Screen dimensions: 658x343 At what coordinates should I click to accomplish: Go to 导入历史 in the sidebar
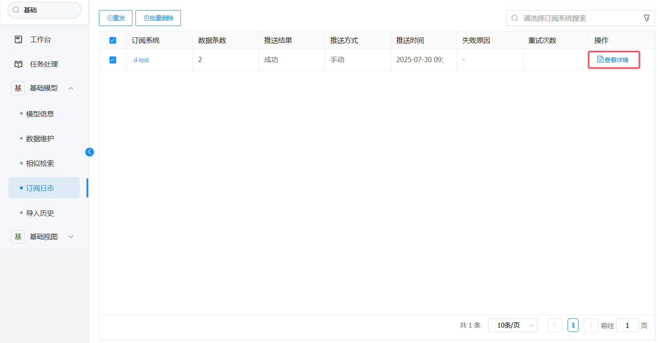pos(40,213)
